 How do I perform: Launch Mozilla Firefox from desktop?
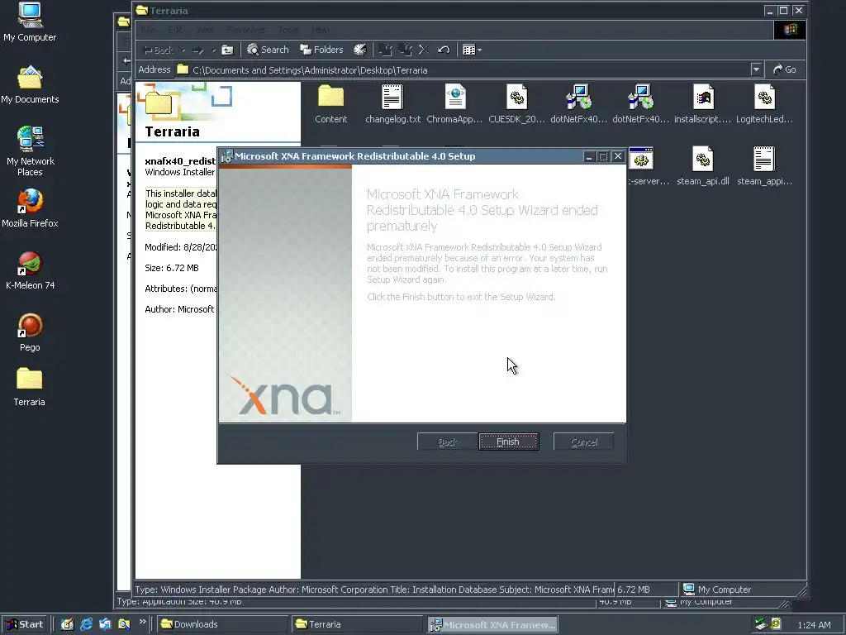coord(30,208)
